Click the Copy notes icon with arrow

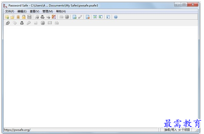pyautogui.click(x=48, y=17)
